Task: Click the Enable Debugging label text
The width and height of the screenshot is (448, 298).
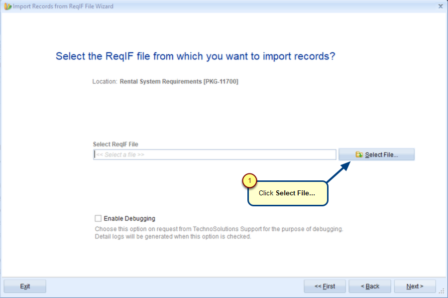Action: [x=129, y=218]
